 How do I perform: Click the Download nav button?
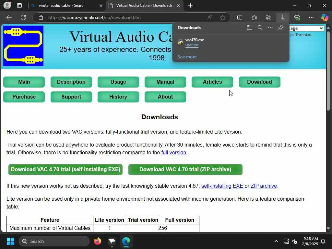coord(260,82)
